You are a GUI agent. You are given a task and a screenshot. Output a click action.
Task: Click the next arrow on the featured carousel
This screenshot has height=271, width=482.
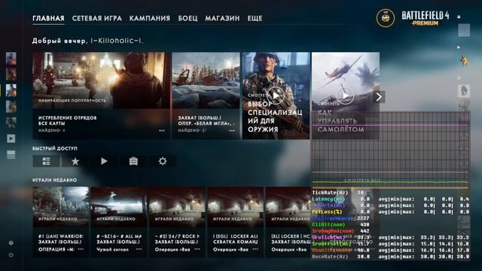click(379, 97)
